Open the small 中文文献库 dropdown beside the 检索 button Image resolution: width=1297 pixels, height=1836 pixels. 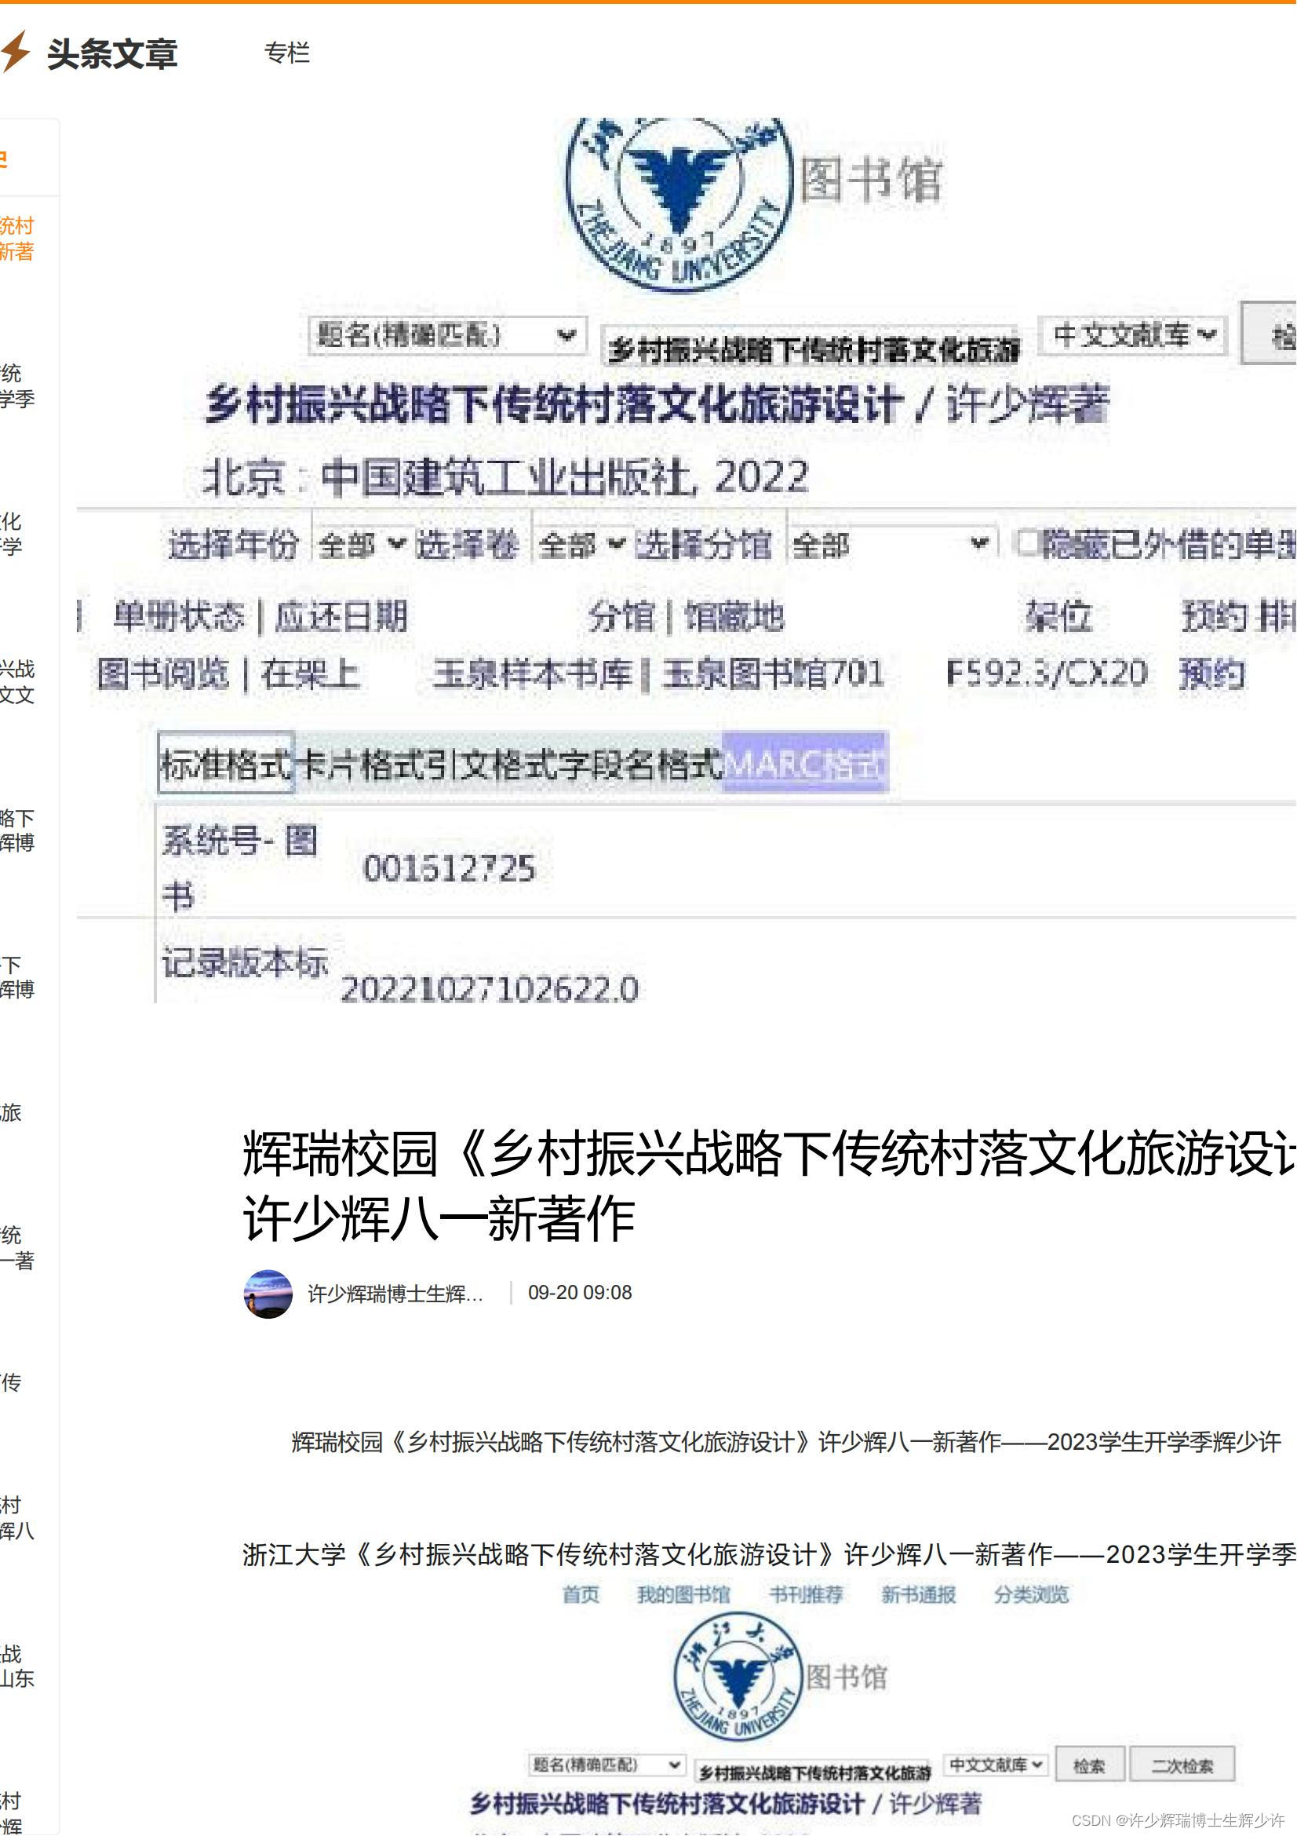995,1764
